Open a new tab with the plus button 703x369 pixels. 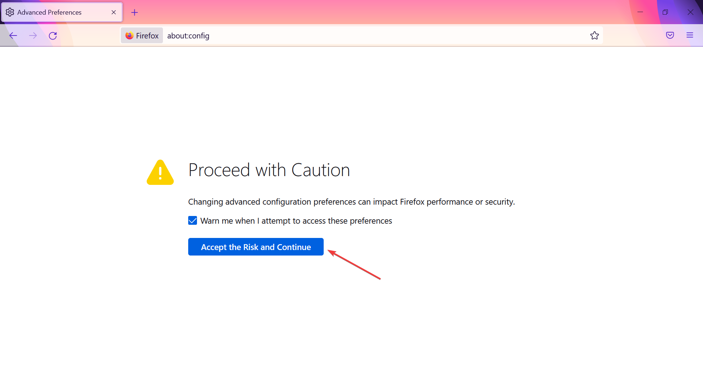(x=134, y=12)
